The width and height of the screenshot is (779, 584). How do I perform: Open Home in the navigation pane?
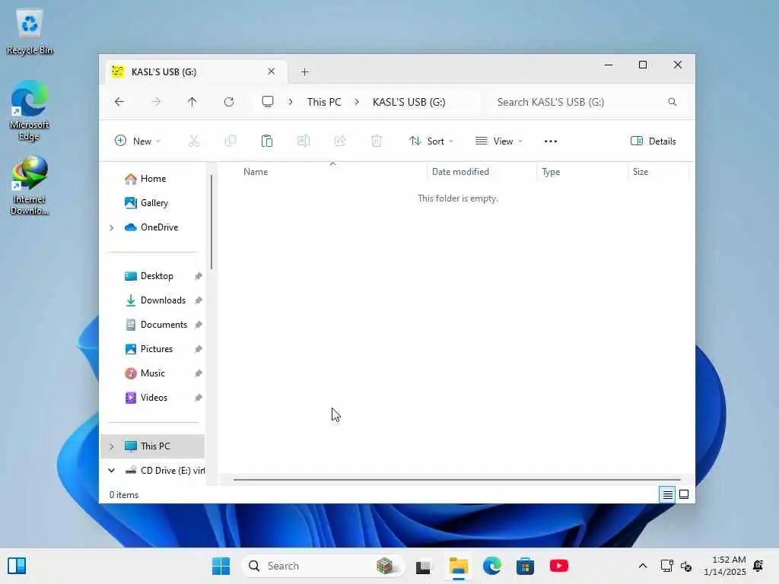pyautogui.click(x=154, y=179)
